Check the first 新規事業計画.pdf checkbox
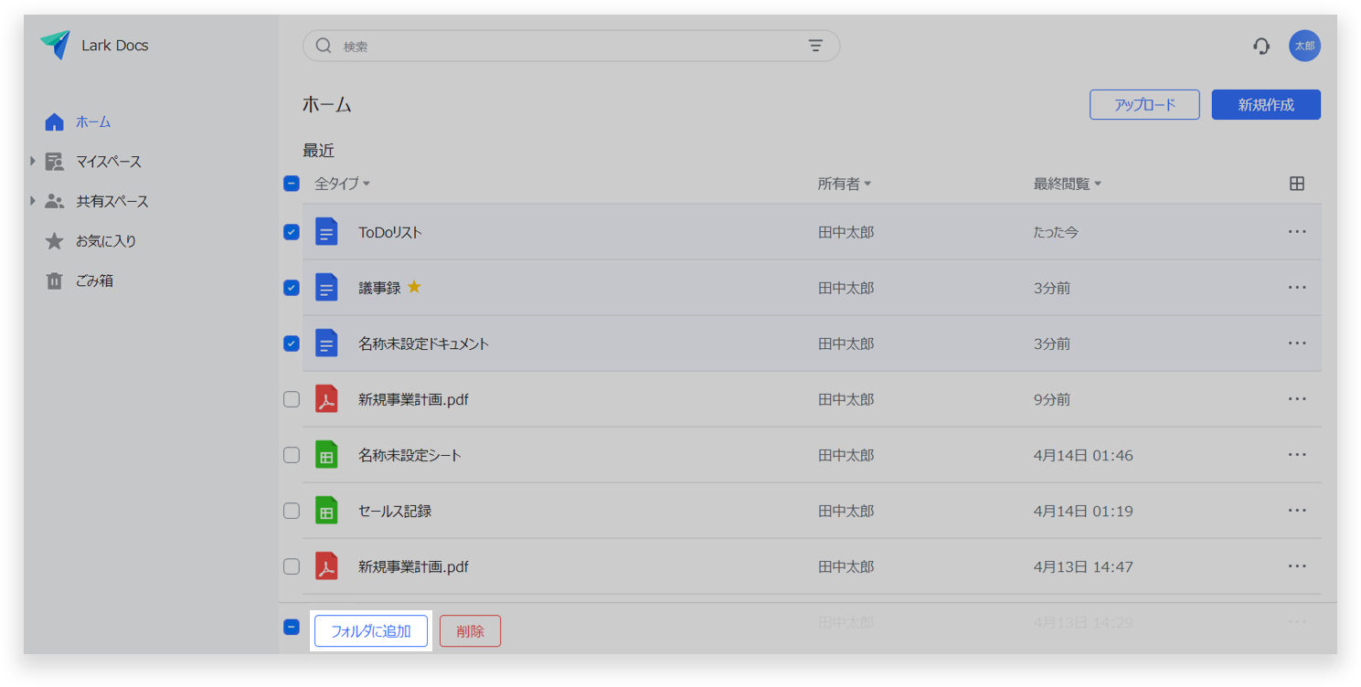The height and width of the screenshot is (687, 1361). coord(292,399)
